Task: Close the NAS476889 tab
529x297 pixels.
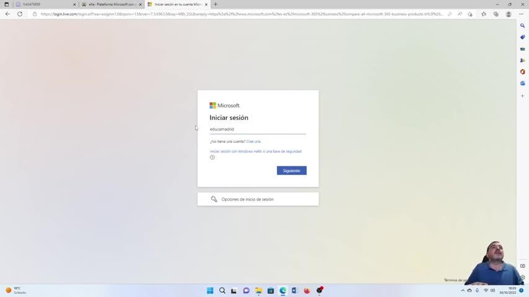Action: pos(74,4)
